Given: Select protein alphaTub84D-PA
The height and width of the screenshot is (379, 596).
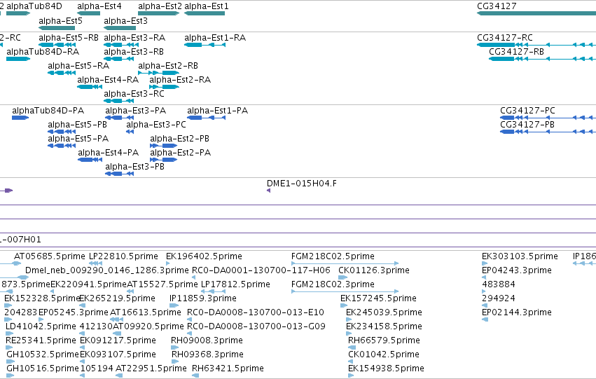Looking at the screenshot, I should pos(20,118).
